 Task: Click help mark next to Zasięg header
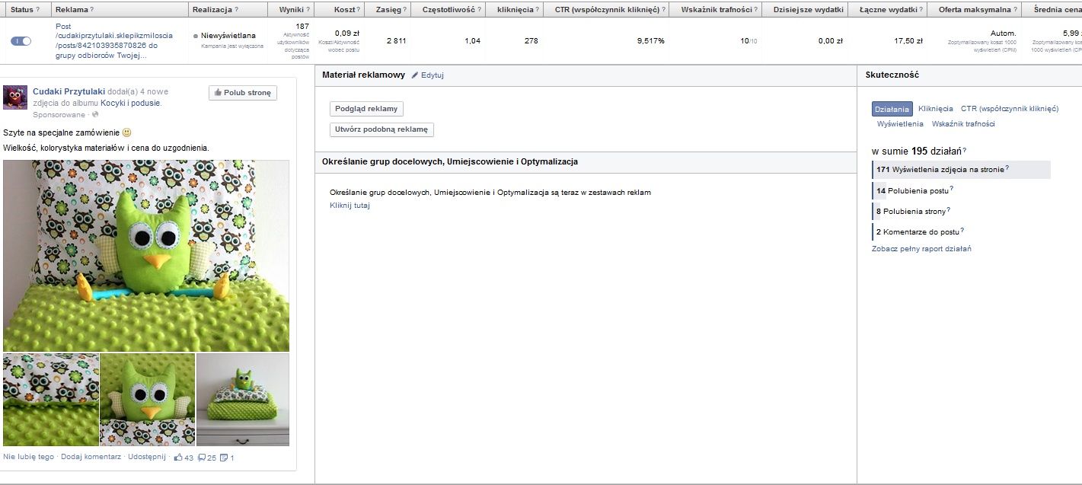pos(404,10)
